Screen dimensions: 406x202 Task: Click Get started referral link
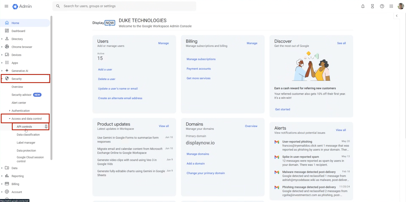tap(283, 109)
